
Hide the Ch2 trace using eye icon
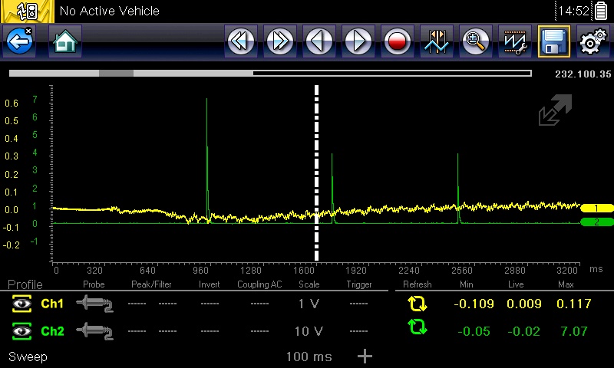[21, 331]
